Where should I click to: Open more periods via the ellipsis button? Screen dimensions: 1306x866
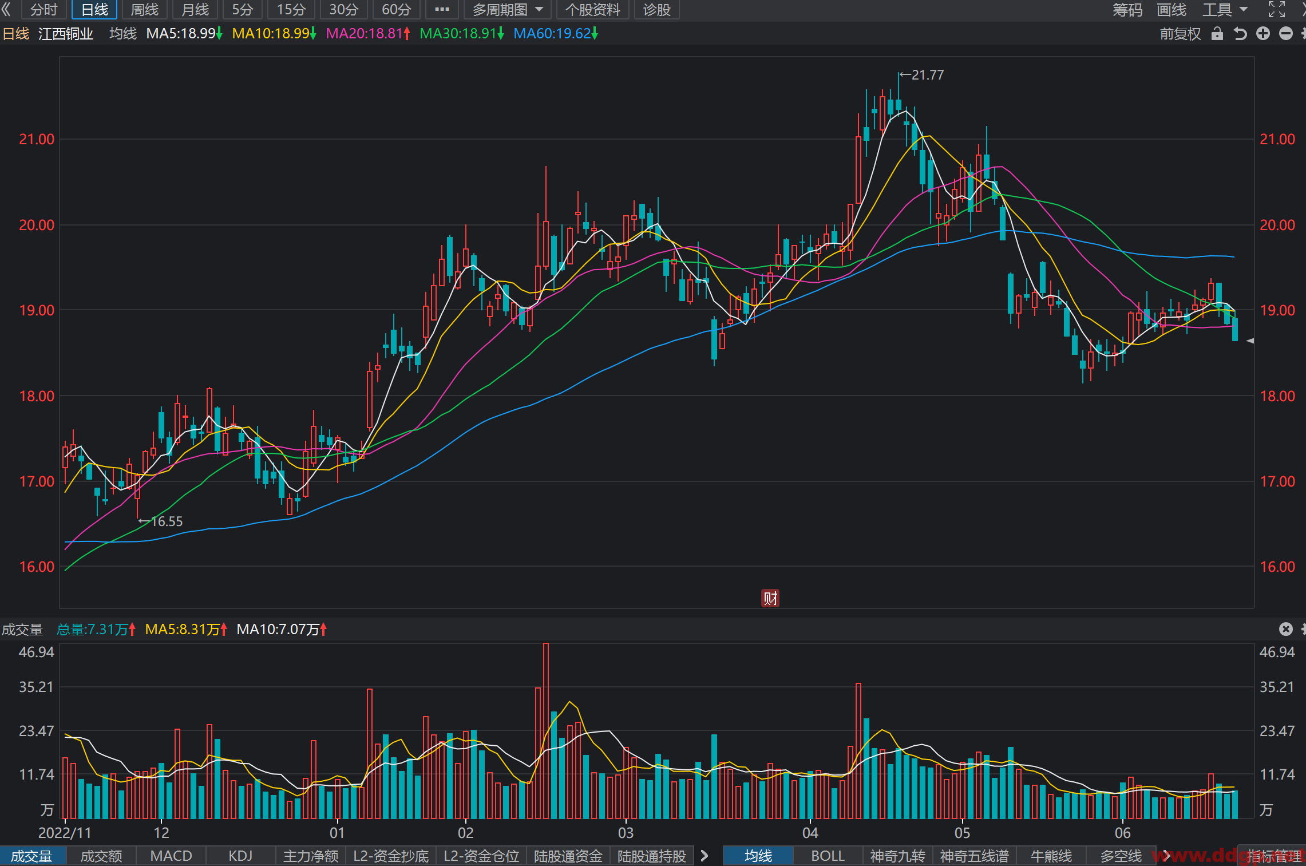442,10
